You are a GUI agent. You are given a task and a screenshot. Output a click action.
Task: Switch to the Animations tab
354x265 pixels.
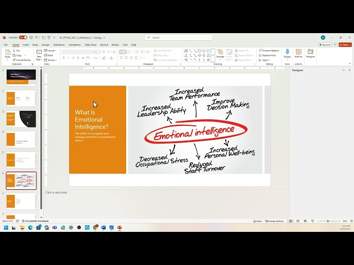click(x=75, y=45)
